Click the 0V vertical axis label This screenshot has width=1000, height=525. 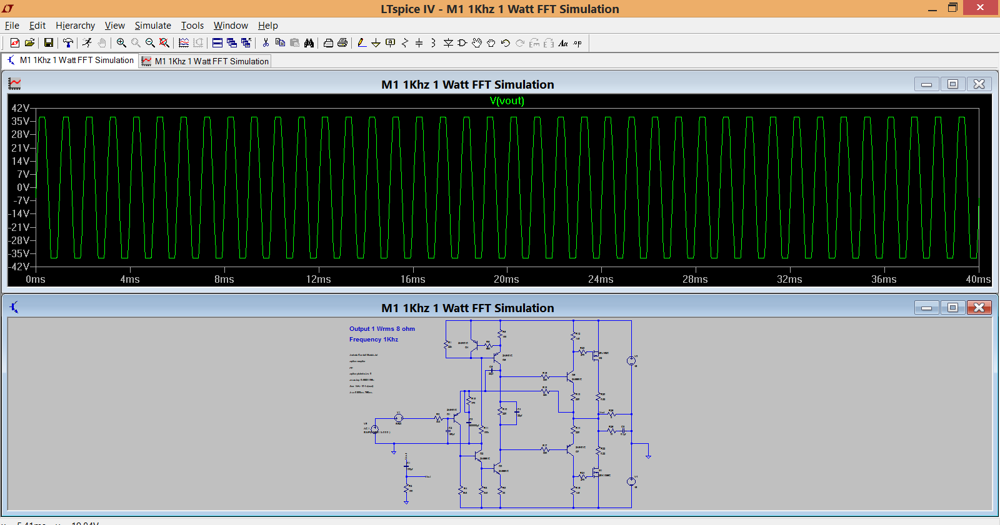click(23, 187)
